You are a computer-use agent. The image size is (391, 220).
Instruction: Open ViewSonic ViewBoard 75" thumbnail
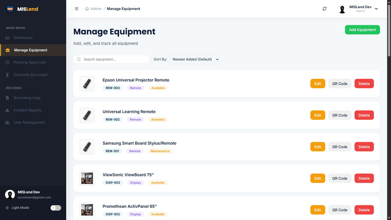point(87,178)
